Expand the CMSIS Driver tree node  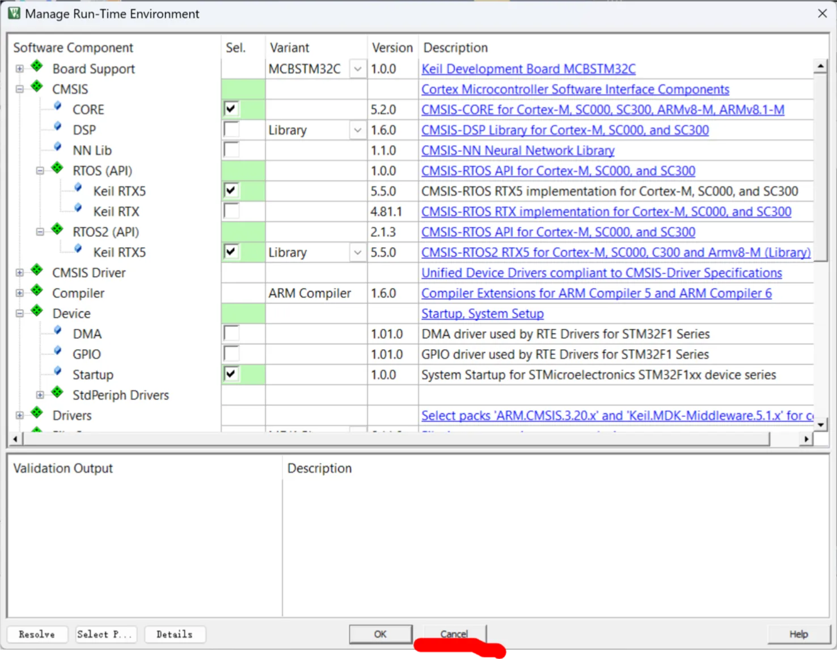(x=20, y=273)
